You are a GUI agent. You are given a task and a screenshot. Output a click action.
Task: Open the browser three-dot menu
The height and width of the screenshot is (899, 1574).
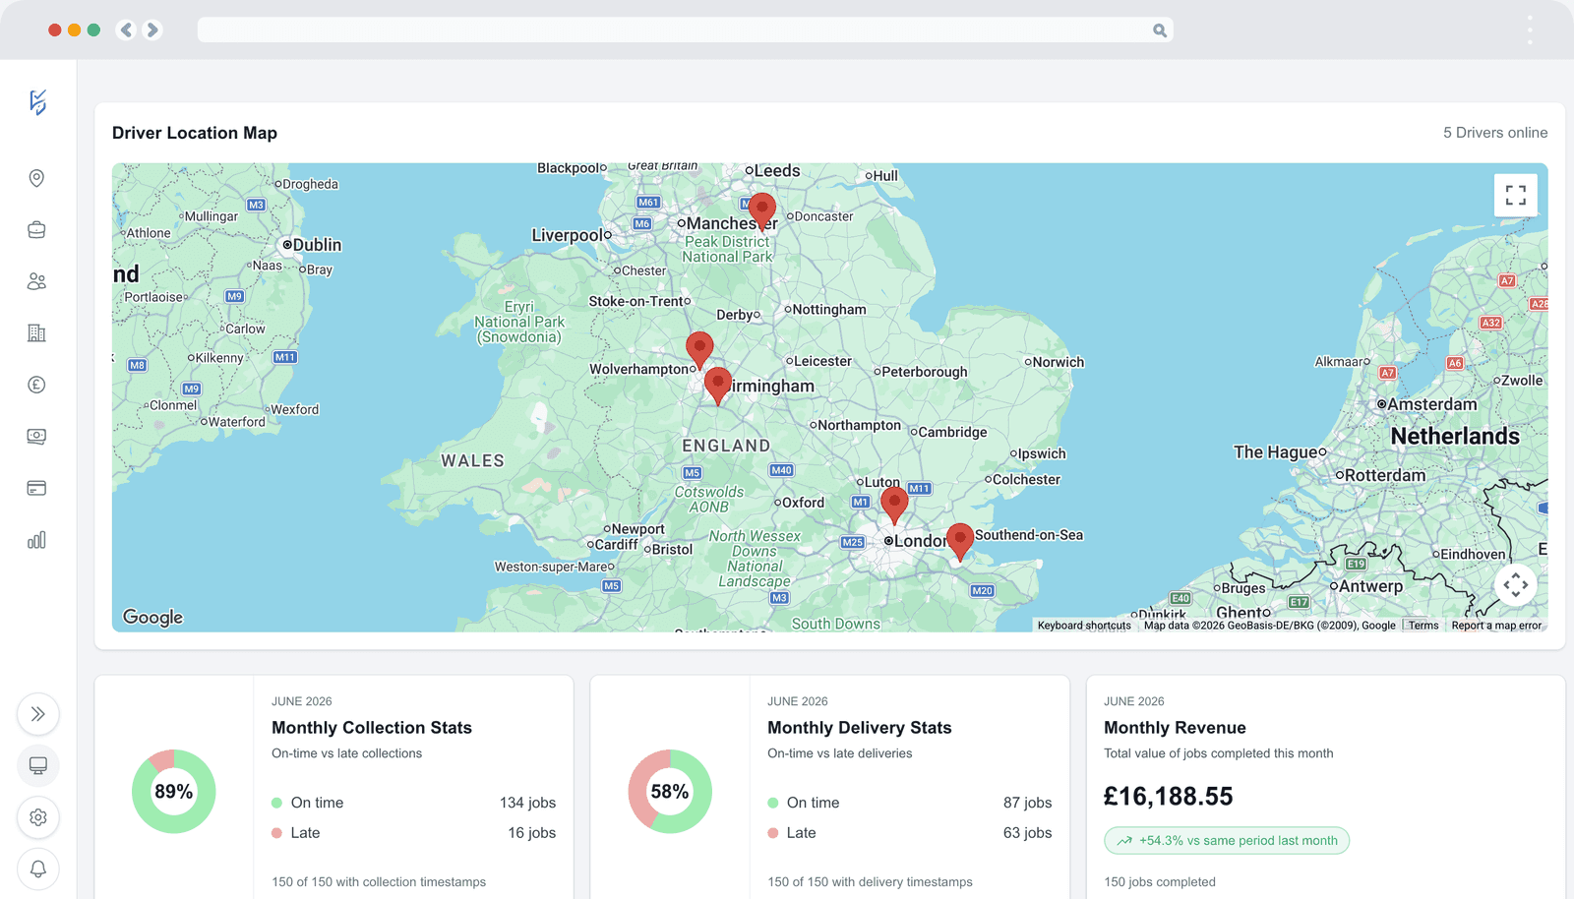[x=1530, y=30]
